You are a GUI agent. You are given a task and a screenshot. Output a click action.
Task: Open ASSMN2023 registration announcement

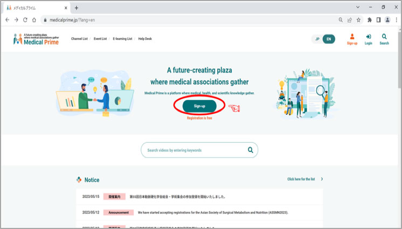point(213,213)
